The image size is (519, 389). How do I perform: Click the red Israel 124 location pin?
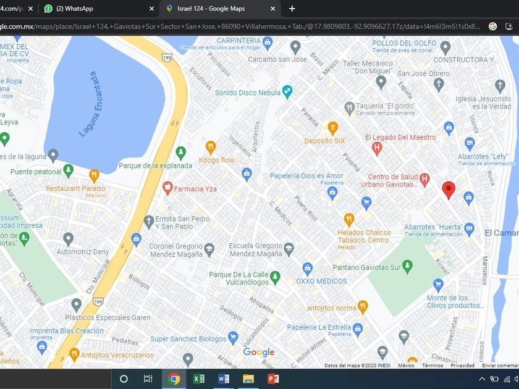pyautogui.click(x=449, y=190)
